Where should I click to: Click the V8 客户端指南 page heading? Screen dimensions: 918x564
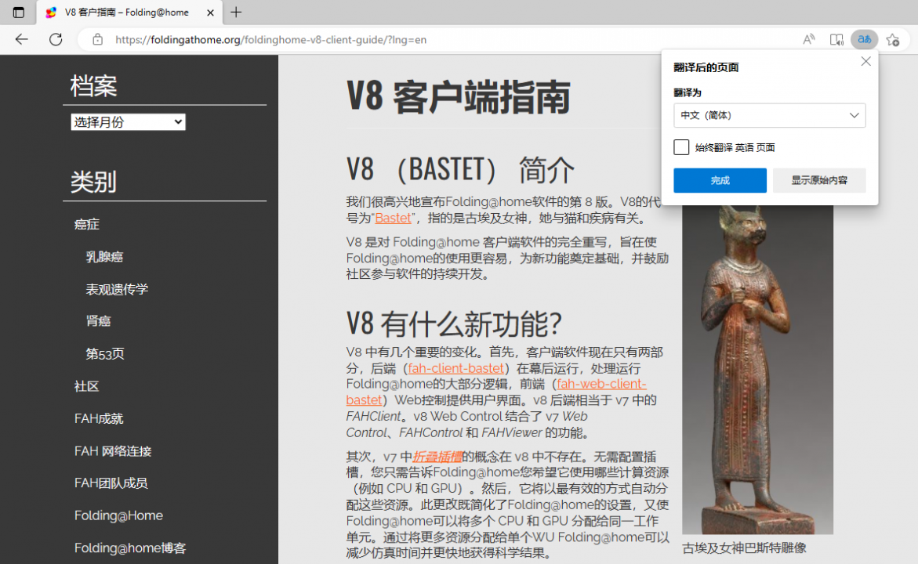coord(459,97)
